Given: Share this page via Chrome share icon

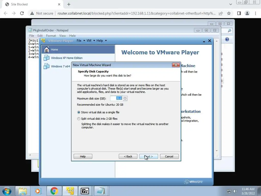Looking at the screenshot, I should pos(221,13).
